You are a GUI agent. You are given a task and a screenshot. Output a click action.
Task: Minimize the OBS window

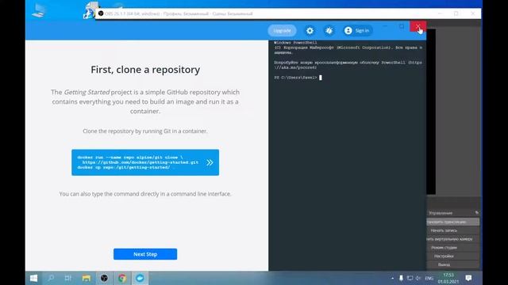[x=440, y=13]
